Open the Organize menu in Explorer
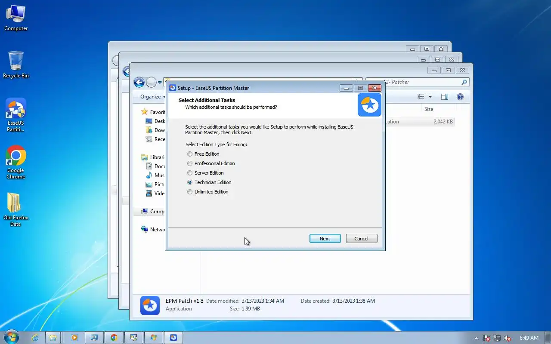Image resolution: width=551 pixels, height=344 pixels. (152, 97)
